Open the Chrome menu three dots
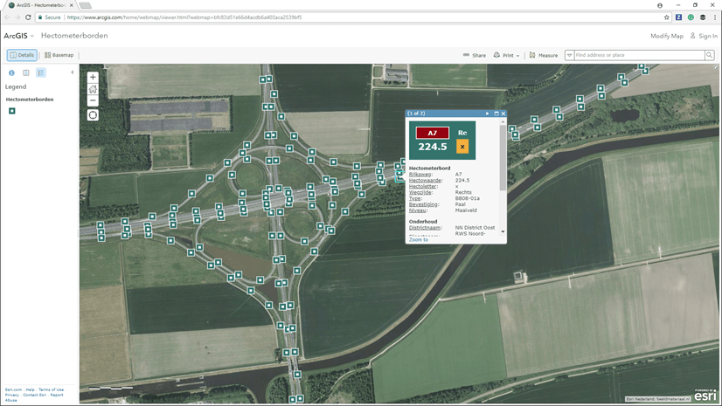Image resolution: width=722 pixels, height=406 pixels. pyautogui.click(x=715, y=17)
